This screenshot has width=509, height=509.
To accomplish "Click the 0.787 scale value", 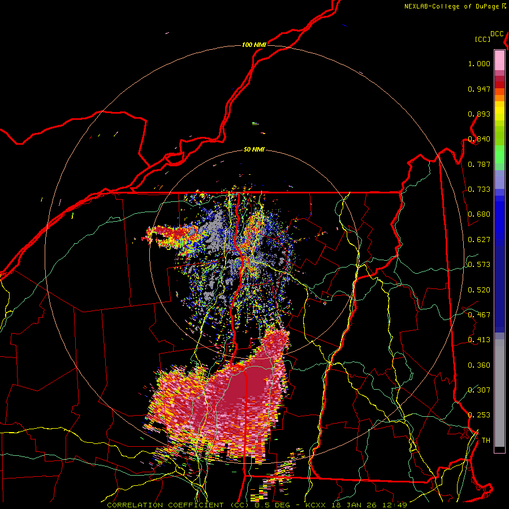I will 479,164.
